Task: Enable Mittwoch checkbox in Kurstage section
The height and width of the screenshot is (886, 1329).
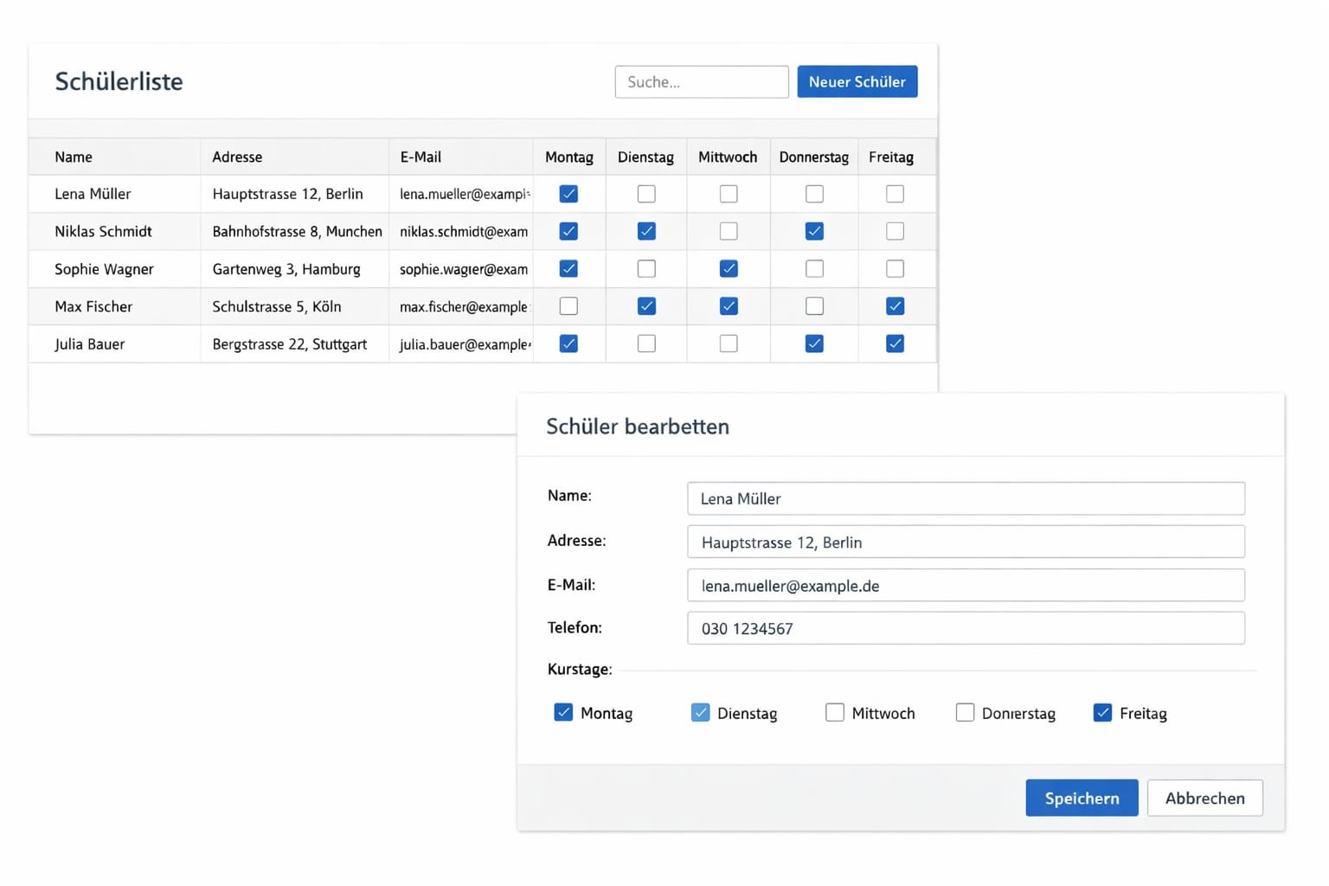Action: pos(834,712)
